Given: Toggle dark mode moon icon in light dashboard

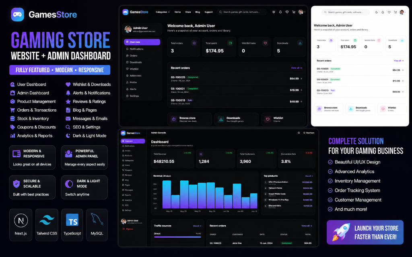Looking at the screenshot, I should pyautogui.click(x=376, y=12).
